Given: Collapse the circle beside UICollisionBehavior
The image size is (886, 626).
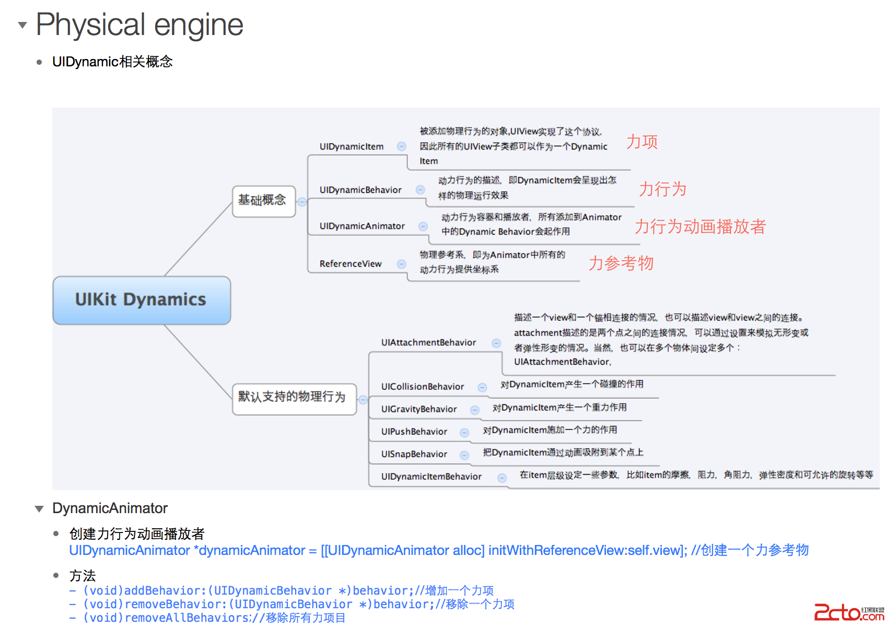Looking at the screenshot, I should (482, 387).
